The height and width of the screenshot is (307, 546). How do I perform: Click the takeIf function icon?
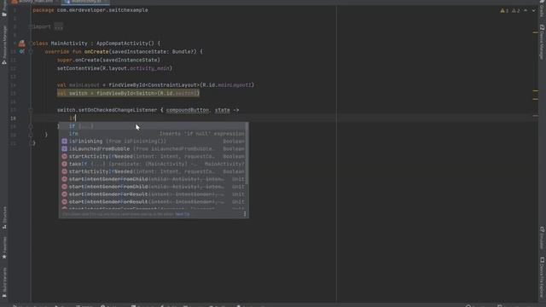point(65,164)
